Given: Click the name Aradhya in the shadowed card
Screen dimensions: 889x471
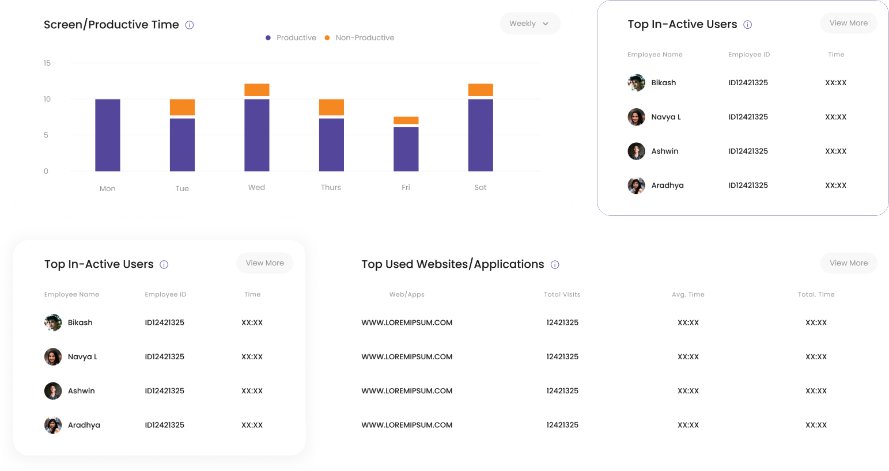Looking at the screenshot, I should point(84,426).
